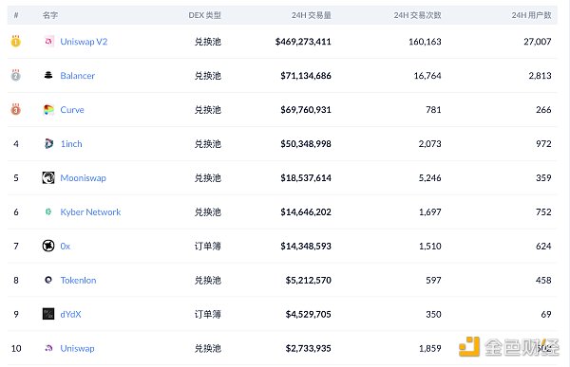Click the dYdX logo icon

[48, 314]
